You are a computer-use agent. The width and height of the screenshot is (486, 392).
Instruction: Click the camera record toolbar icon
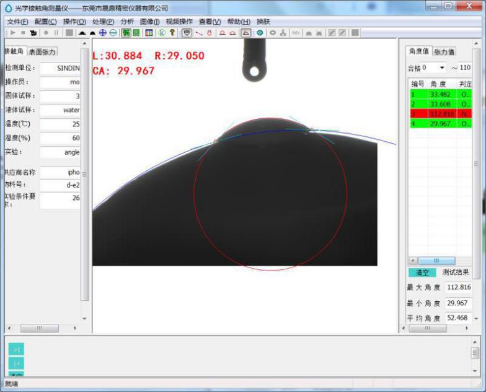pos(33,32)
